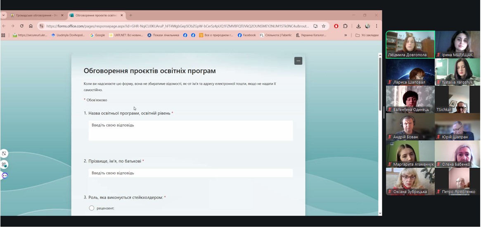This screenshot has width=481, height=228.
Task: Open the Google bookmark
Action: point(97,35)
